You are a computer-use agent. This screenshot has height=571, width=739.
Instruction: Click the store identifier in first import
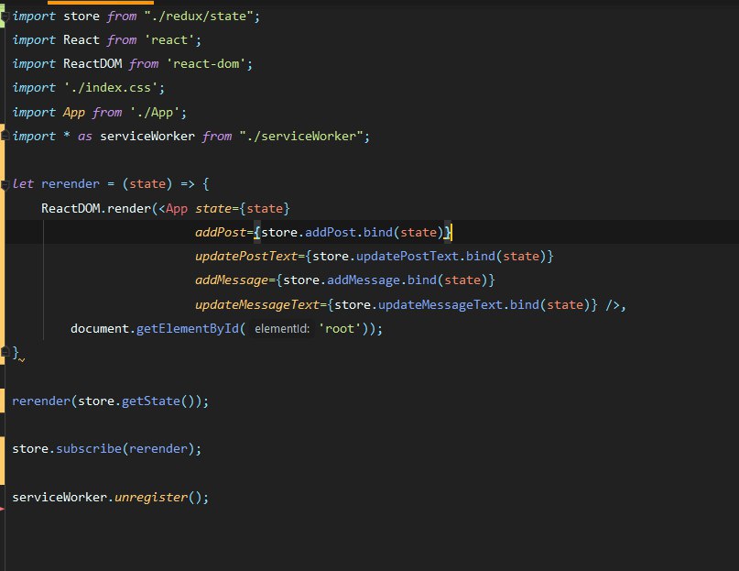(82, 16)
